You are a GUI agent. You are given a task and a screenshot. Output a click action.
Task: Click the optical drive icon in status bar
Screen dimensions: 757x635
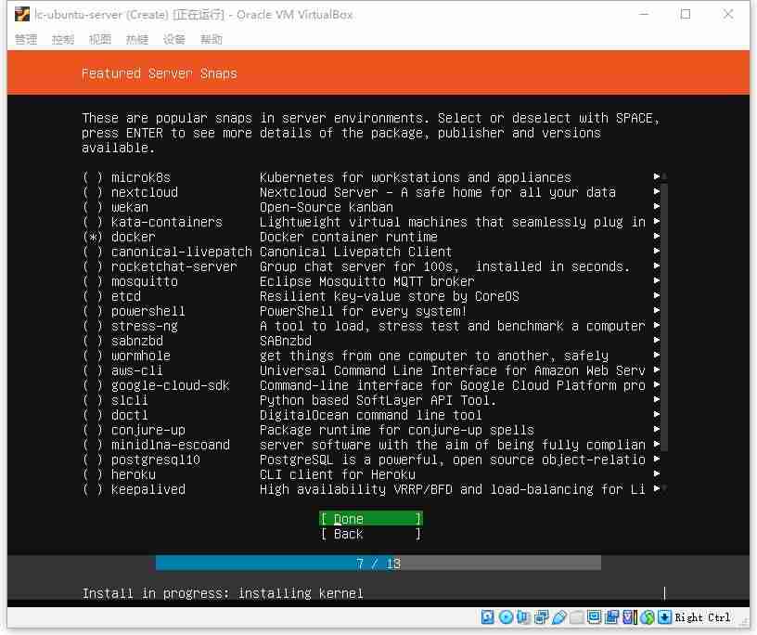pyautogui.click(x=506, y=617)
